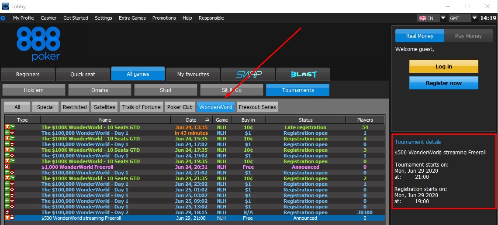Sort by the Status column header
This screenshot has width=498, height=225.
305,120
